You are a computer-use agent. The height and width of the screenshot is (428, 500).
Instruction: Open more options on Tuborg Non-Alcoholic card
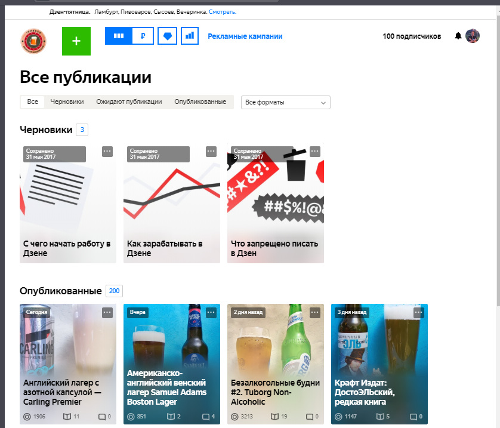(315, 313)
